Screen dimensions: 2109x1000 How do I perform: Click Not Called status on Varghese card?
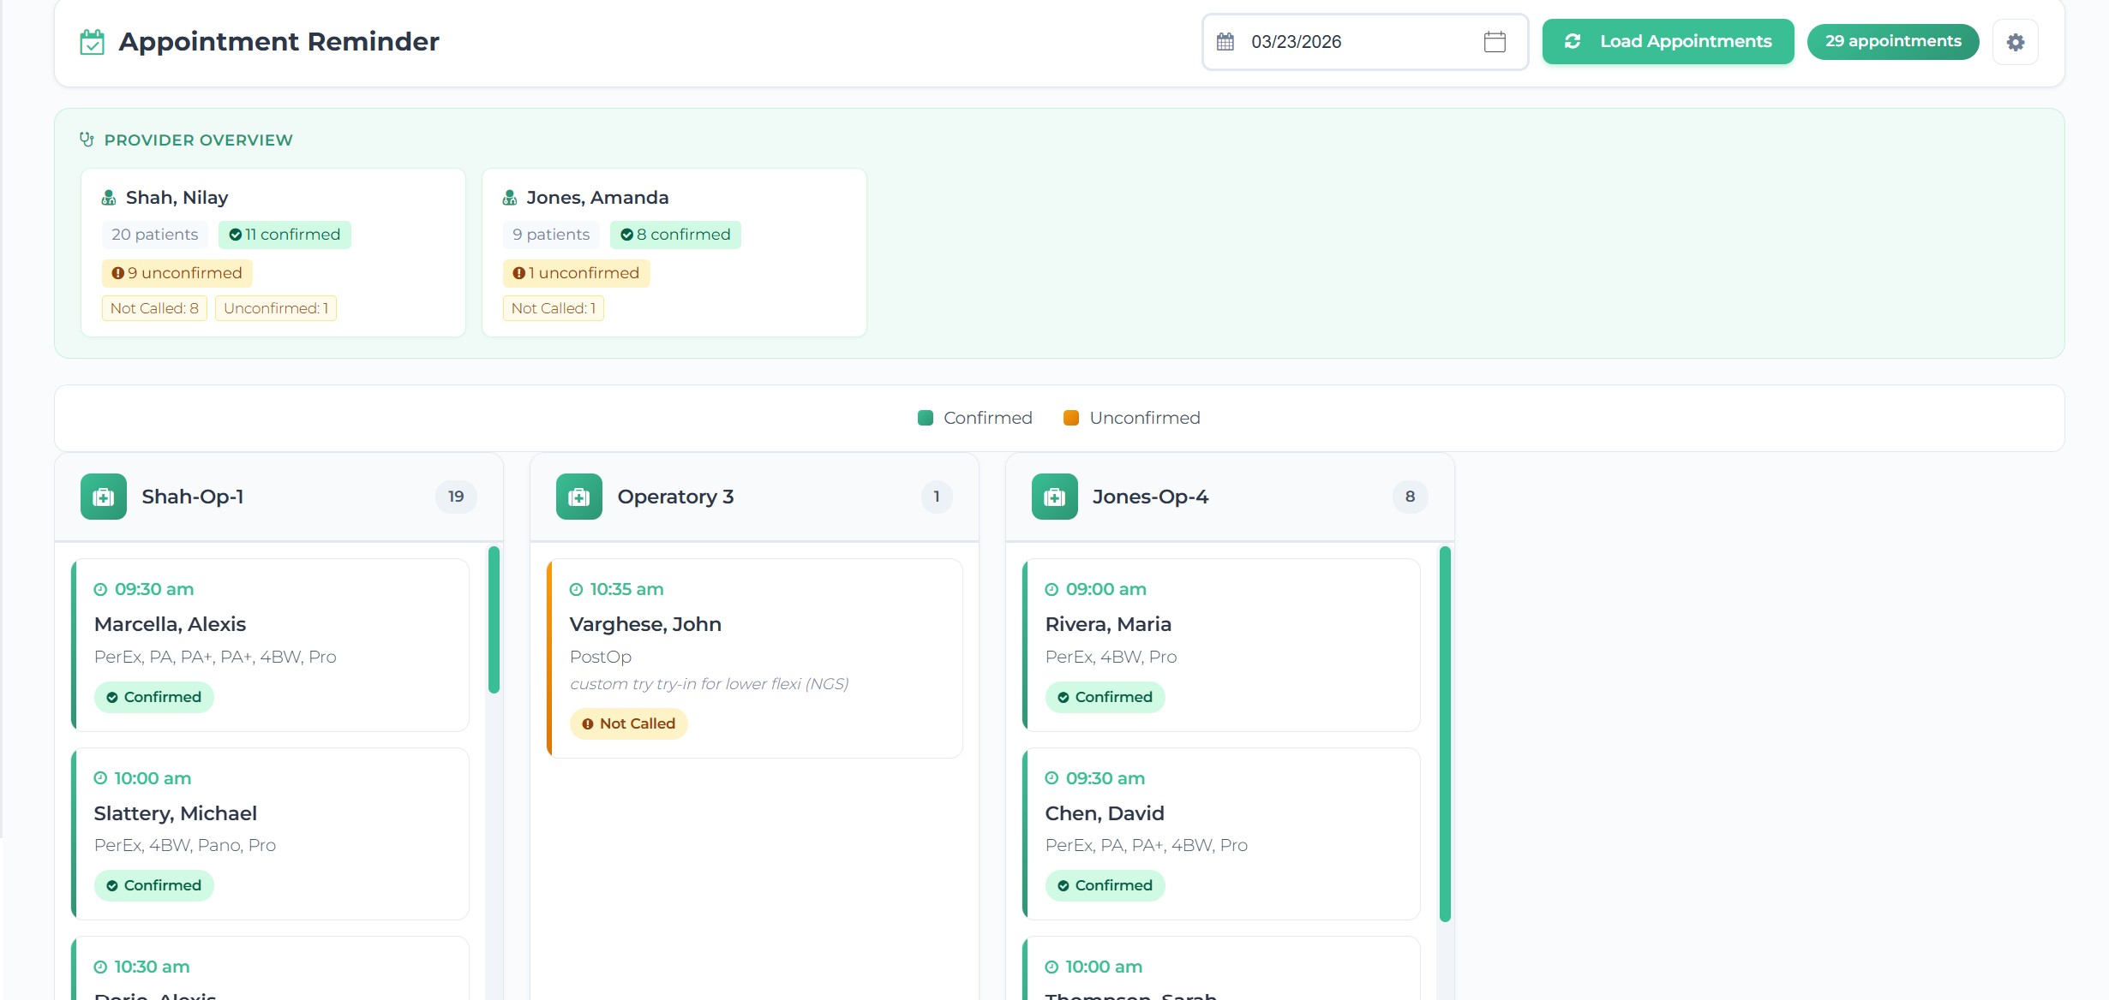click(x=628, y=723)
